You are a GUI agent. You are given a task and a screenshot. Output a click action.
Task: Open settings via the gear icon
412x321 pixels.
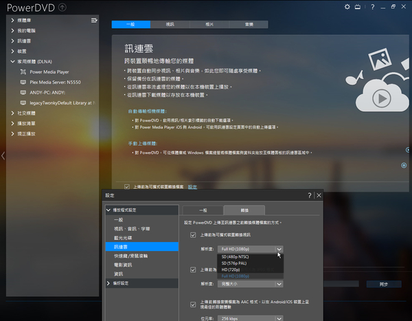tap(346, 7)
